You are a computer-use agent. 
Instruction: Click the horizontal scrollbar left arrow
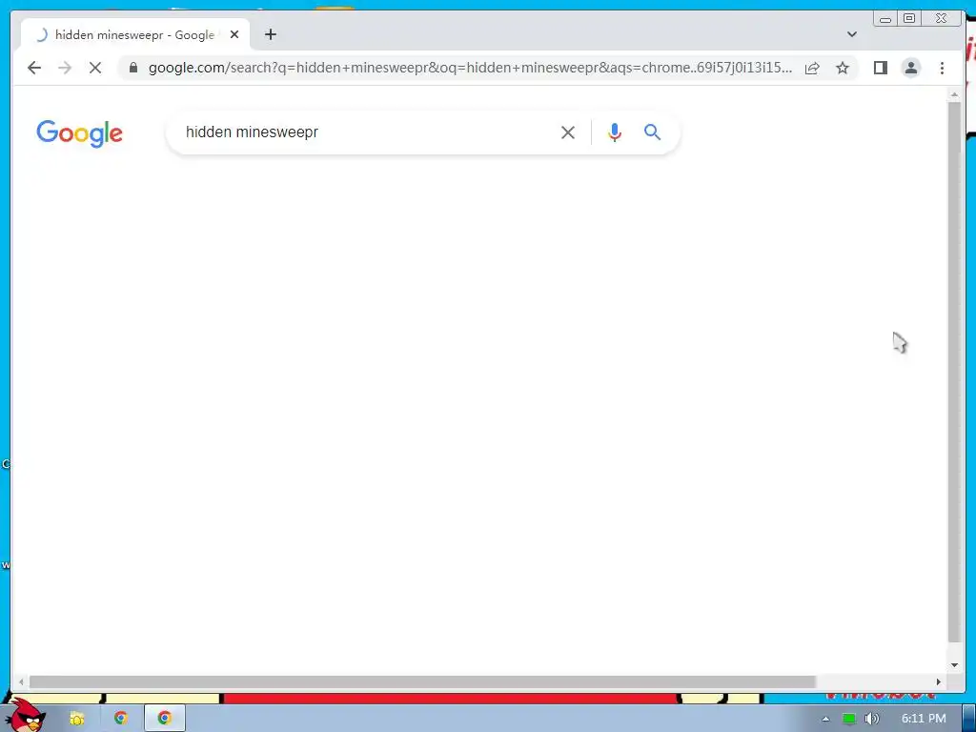click(x=21, y=682)
